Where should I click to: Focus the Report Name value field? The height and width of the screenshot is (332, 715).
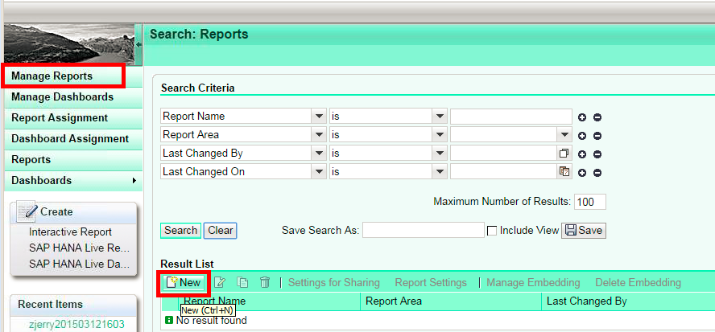(x=511, y=116)
